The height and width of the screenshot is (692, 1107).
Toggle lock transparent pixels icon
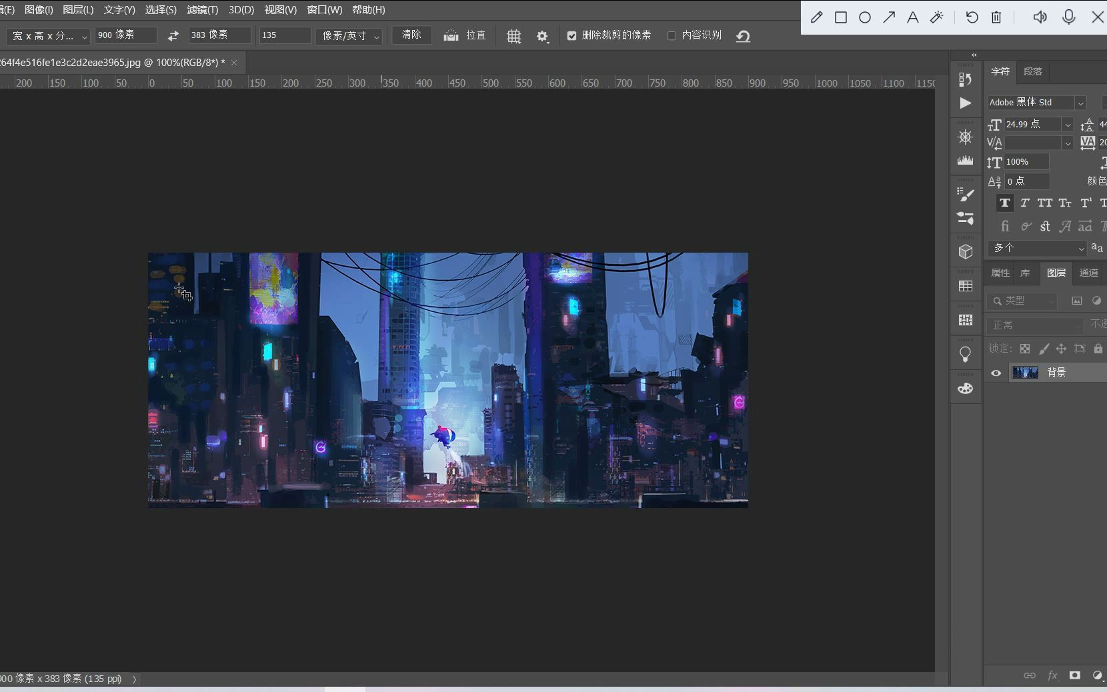click(1025, 349)
